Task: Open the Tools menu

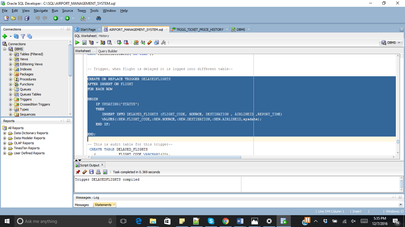Action: 94,11
